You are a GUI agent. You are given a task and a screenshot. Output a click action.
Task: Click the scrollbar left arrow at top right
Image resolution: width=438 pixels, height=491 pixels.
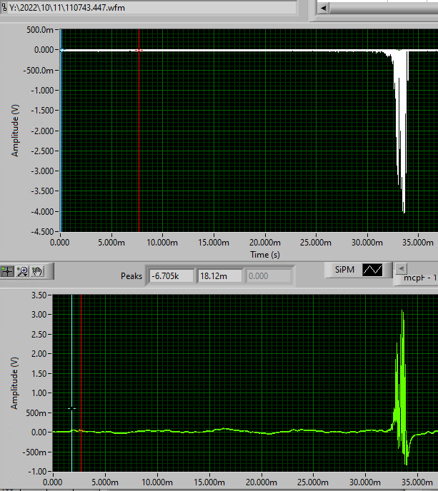point(323,8)
